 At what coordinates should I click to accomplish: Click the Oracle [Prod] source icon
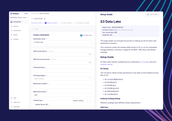(x=32, y=19)
